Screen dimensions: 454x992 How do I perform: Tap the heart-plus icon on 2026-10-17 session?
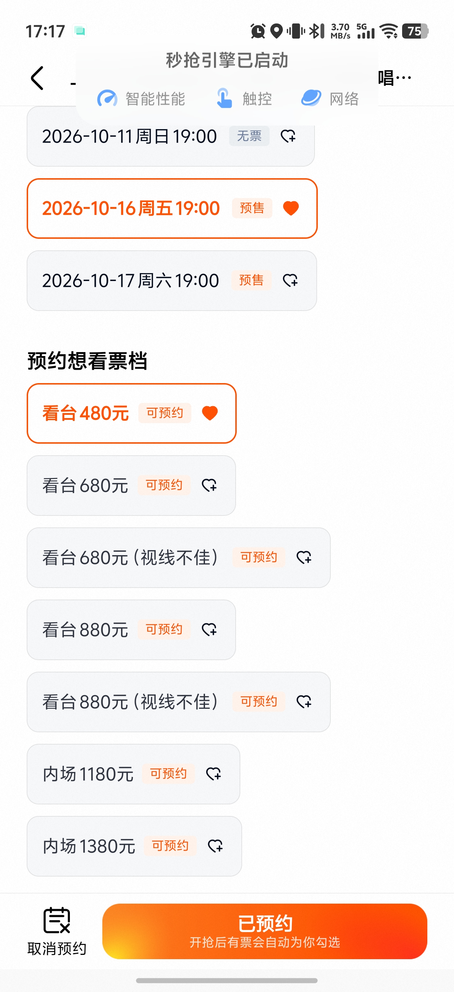(x=290, y=280)
